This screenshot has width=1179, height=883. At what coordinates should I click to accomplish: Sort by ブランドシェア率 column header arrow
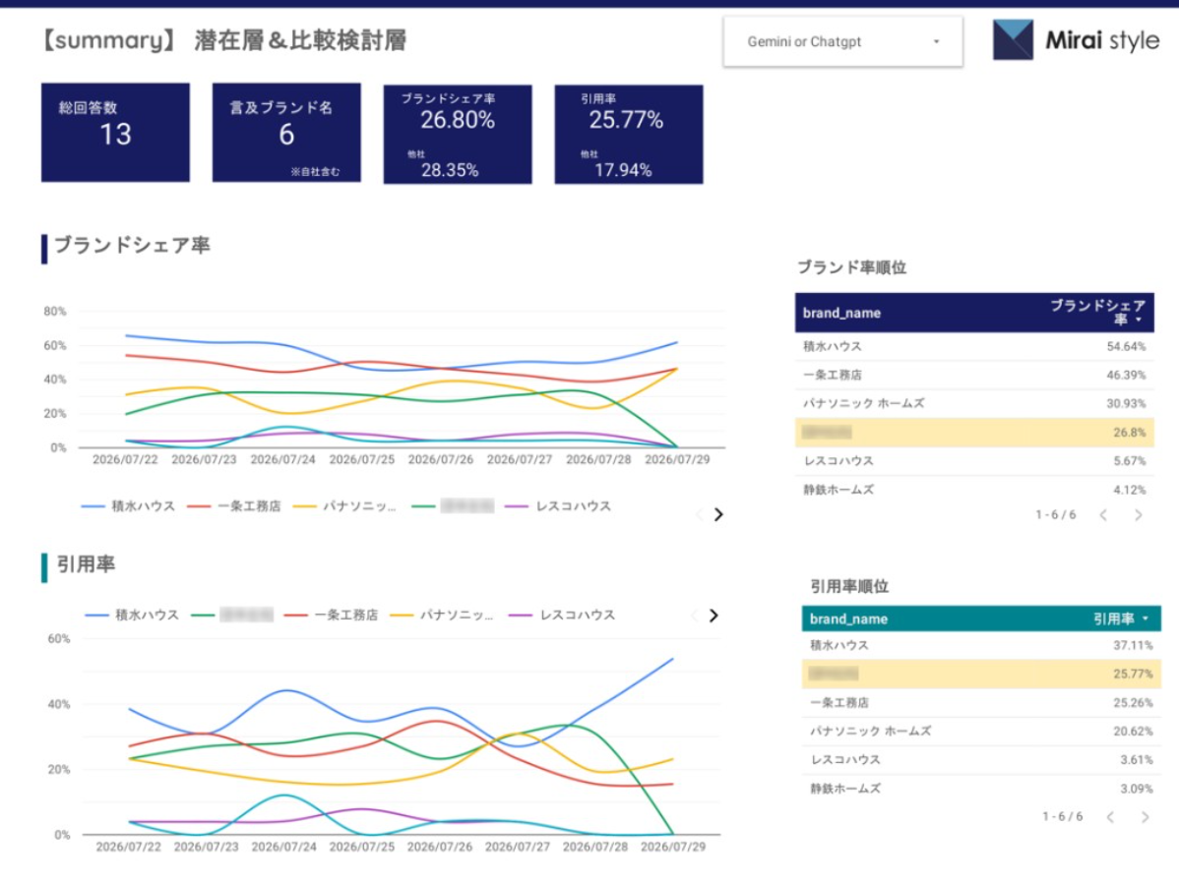pos(1140,321)
